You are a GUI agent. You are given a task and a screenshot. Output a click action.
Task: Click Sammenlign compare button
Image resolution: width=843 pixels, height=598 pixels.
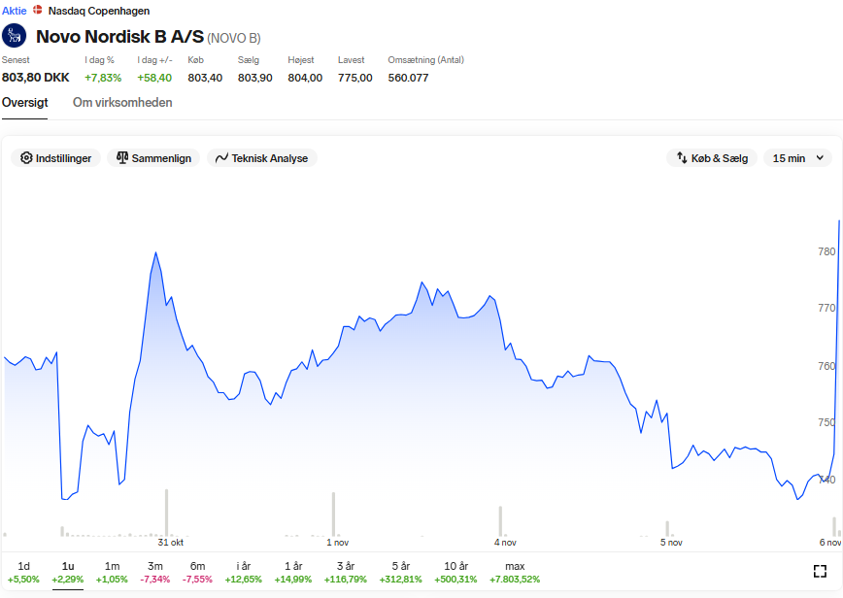[x=153, y=158]
